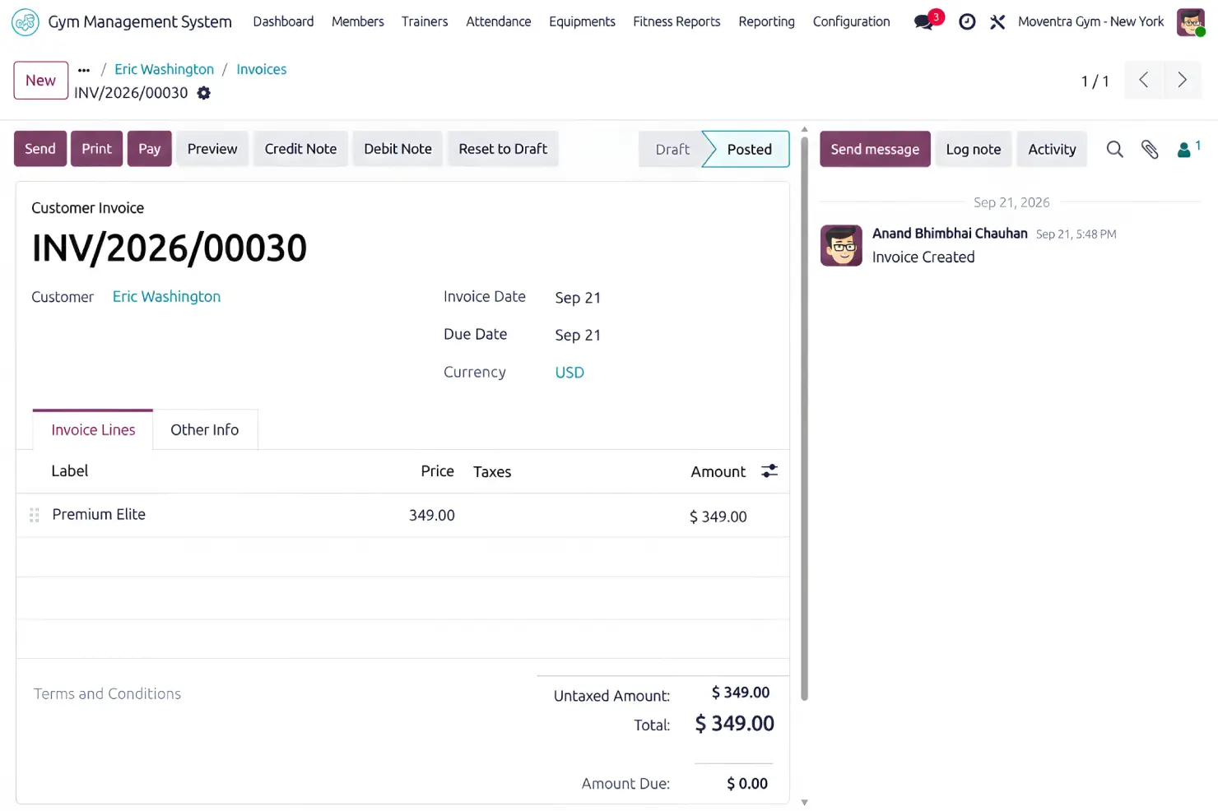Screen dimensions: 1218x811
Task: Go to next record arrow
Action: click(x=1182, y=80)
